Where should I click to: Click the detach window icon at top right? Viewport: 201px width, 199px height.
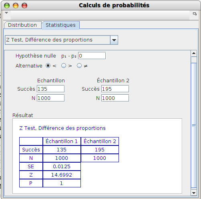coord(195,14)
